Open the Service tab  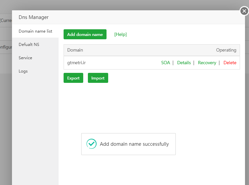[25, 58]
